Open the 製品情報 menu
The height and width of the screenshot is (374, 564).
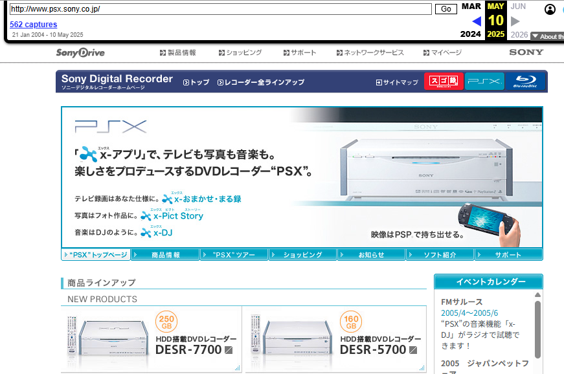tap(178, 53)
